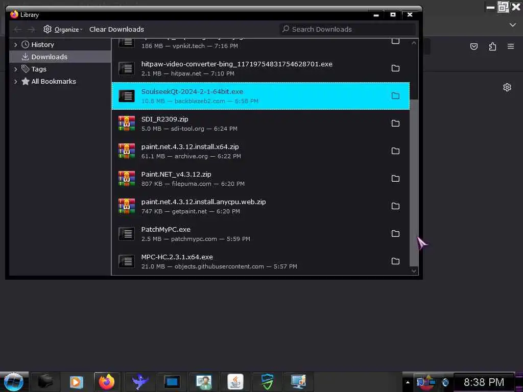Image resolution: width=523 pixels, height=392 pixels.
Task: Click the MPC-HC.2.3.1.x64.exe file icon
Action: [x=127, y=262]
